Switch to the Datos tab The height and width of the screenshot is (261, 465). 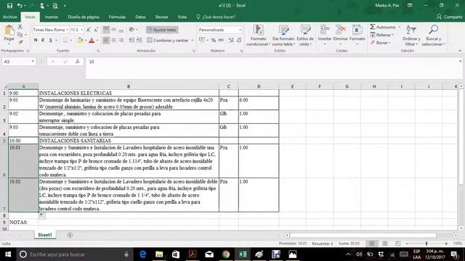[140, 17]
